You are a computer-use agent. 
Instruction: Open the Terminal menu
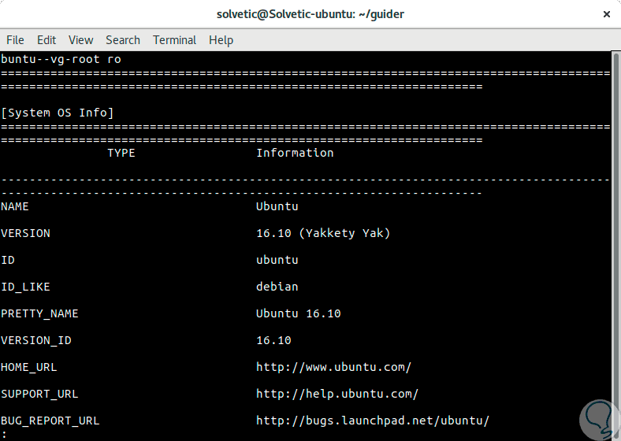[175, 40]
